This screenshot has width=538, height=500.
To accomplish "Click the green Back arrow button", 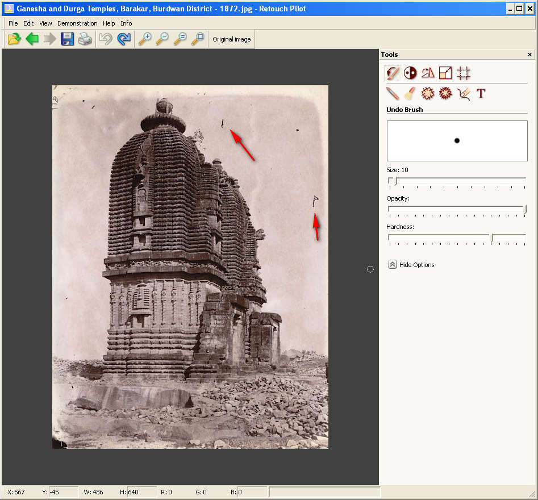I will [32, 39].
